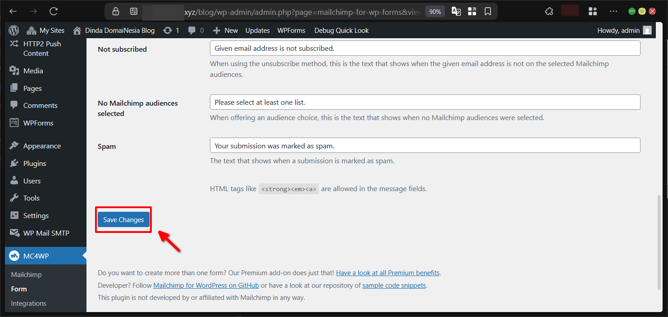668x317 pixels.
Task: Open the New item menu in admin bar
Action: click(225, 30)
